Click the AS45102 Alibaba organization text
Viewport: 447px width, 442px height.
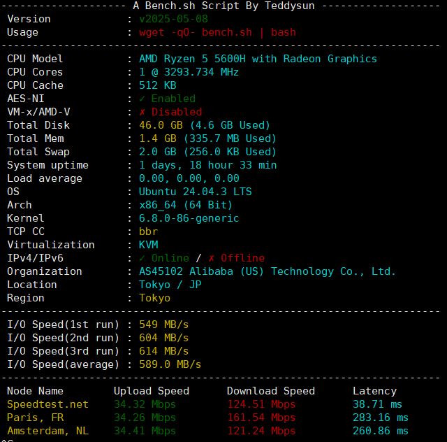coord(268,271)
